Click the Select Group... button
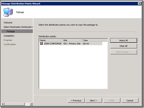144x108 pixels. click(x=124, y=52)
